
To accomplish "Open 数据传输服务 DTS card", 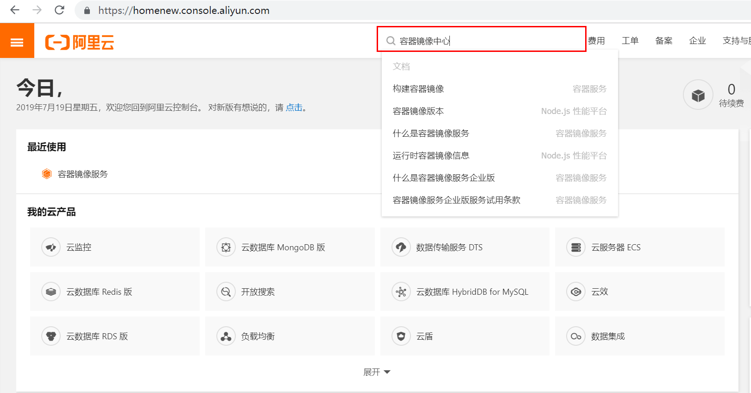I will [x=465, y=247].
